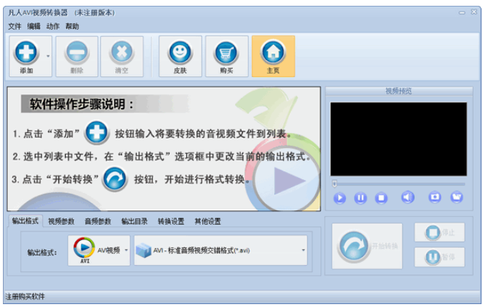Open the snapshot folder icon in preview
The height and width of the screenshot is (307, 483).
[x=456, y=197]
